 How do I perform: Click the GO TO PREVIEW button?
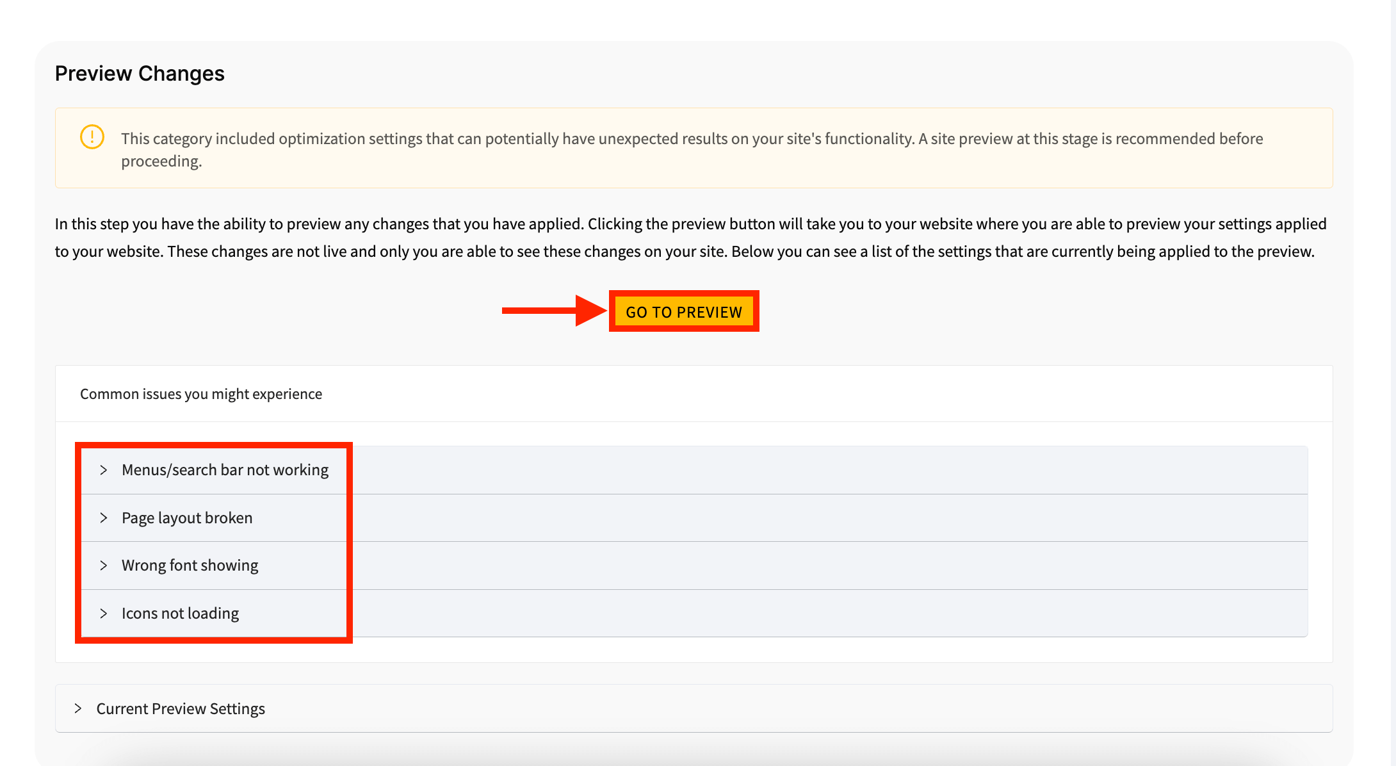(684, 312)
